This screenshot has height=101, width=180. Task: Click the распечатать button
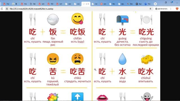[161, 9]
